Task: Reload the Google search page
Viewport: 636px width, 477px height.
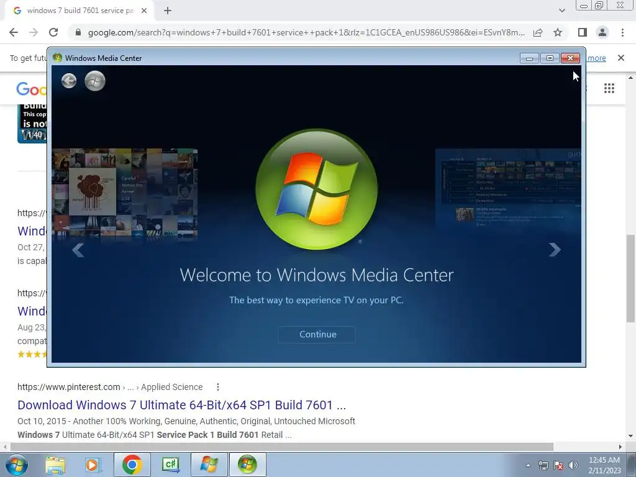Action: point(53,32)
